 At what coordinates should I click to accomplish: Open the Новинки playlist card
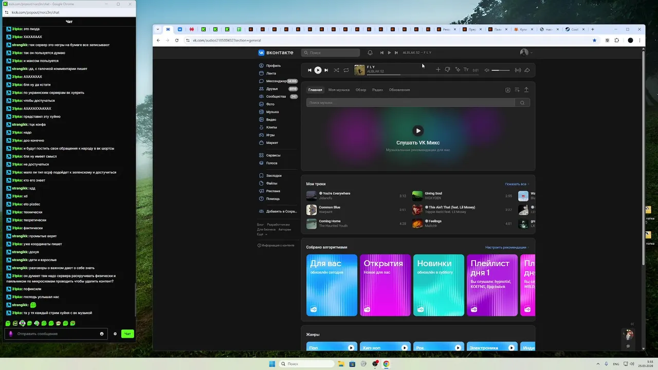pyautogui.click(x=438, y=285)
